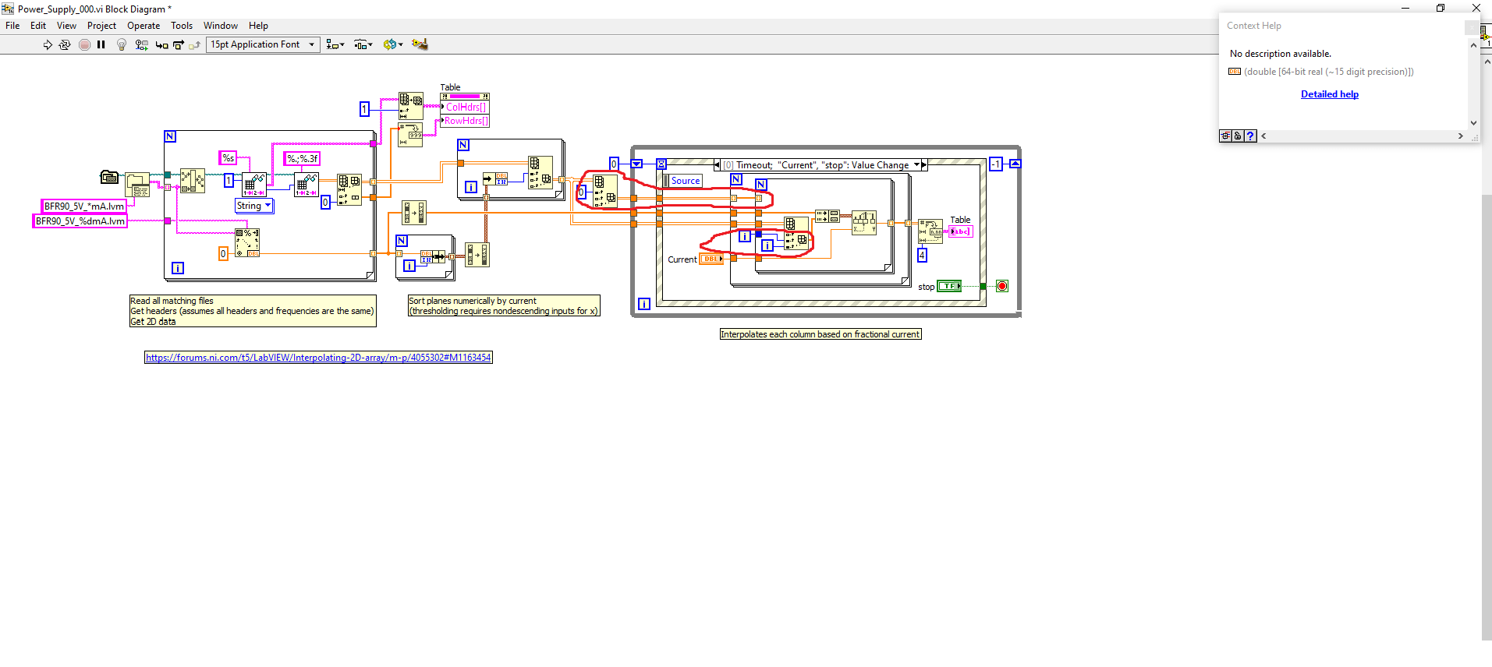Screen dimensions: 1492x667
Task: Open the Distribute Objects dropdown
Action: 363,44
